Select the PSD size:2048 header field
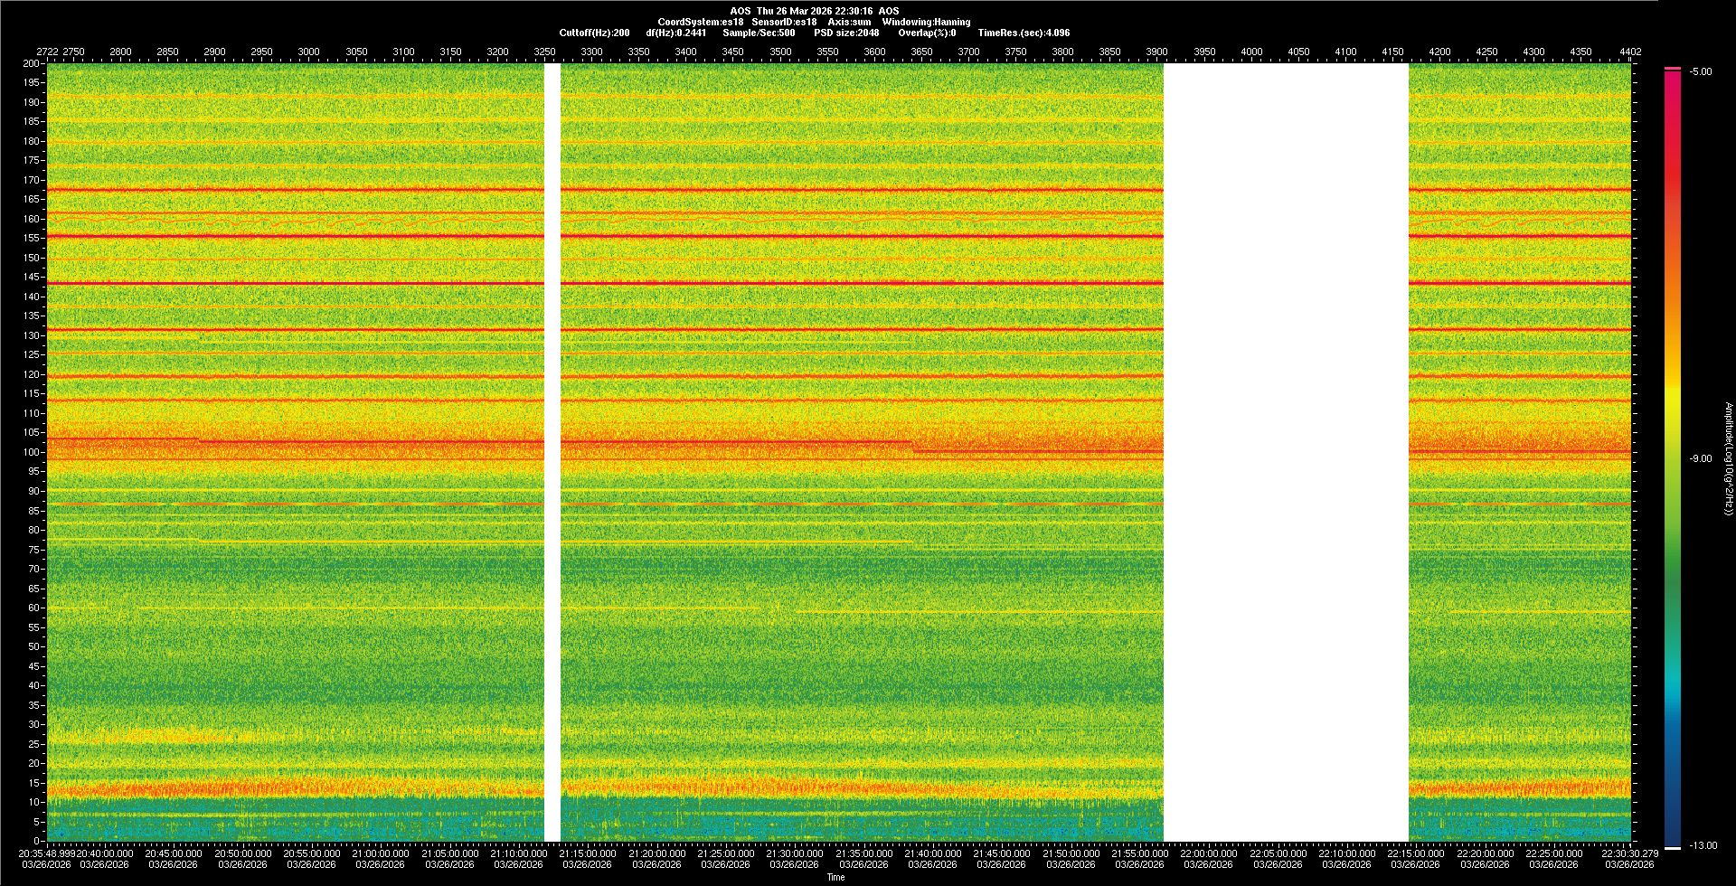1736x886 pixels. 846,33
